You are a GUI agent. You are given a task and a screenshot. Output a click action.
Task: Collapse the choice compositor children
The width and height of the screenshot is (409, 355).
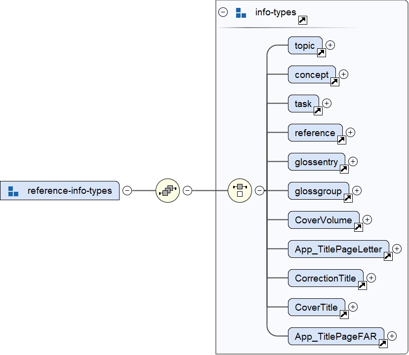tap(259, 190)
